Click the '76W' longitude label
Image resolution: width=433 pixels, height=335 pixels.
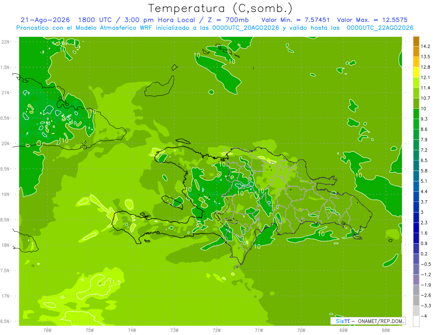tap(47, 330)
